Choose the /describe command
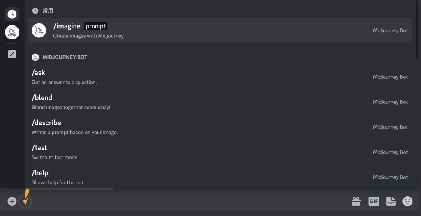Image resolution: width=421 pixels, height=216 pixels. tap(220, 127)
